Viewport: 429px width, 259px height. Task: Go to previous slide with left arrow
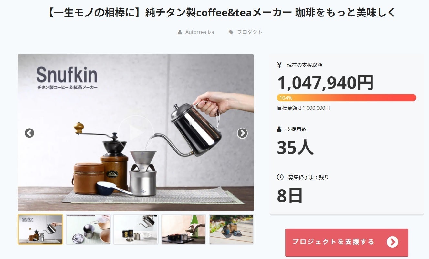[x=29, y=133]
